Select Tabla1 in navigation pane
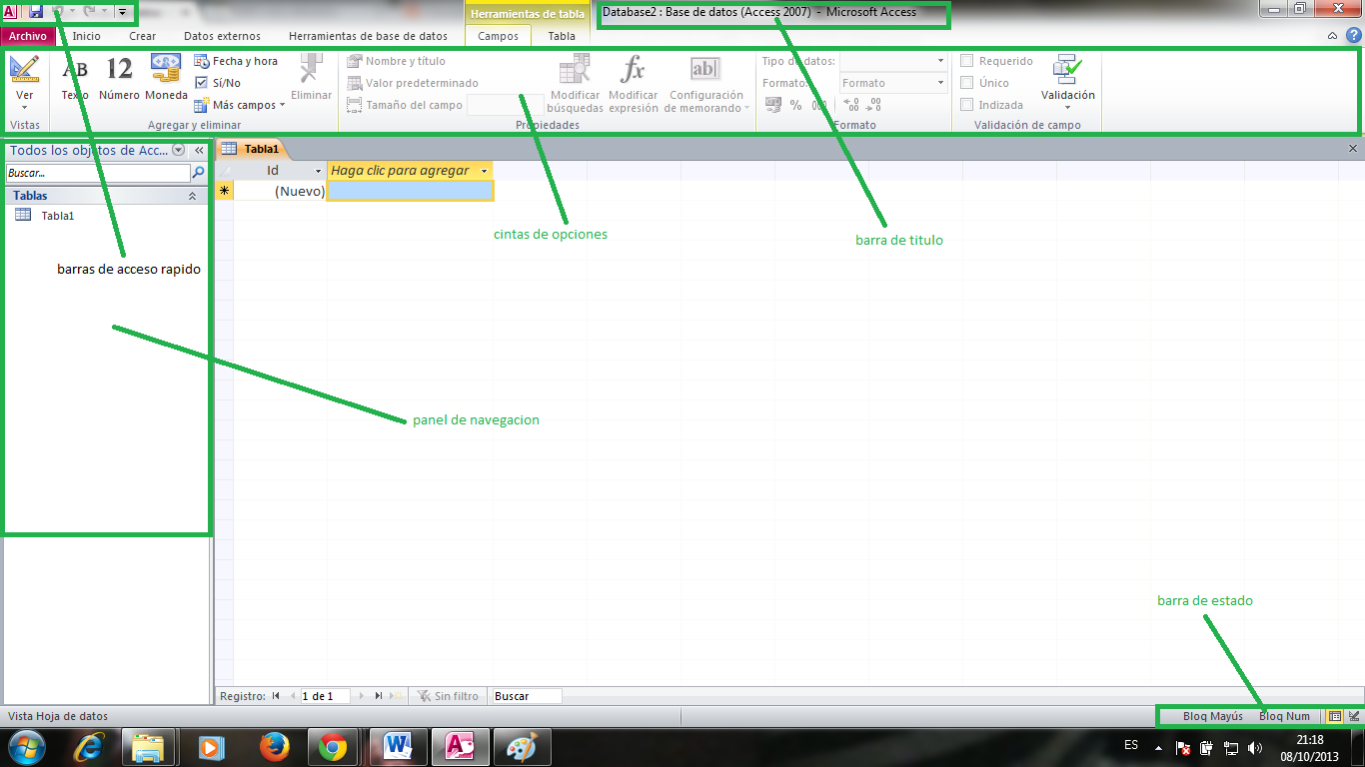 coord(58,215)
